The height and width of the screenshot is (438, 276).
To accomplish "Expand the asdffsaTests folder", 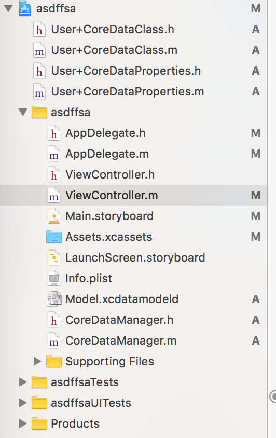I will (23, 382).
